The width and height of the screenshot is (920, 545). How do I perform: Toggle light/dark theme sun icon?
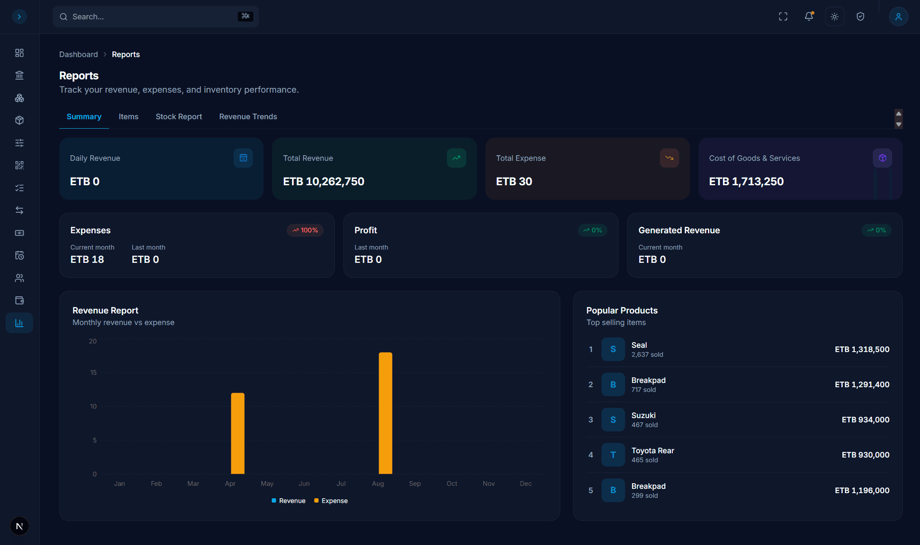point(835,17)
